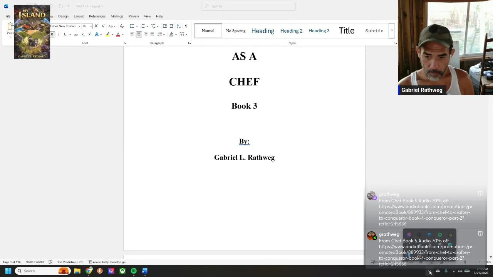Open Xbox app from taskbar
Image resolution: width=493 pixels, height=277 pixels.
[x=122, y=271]
